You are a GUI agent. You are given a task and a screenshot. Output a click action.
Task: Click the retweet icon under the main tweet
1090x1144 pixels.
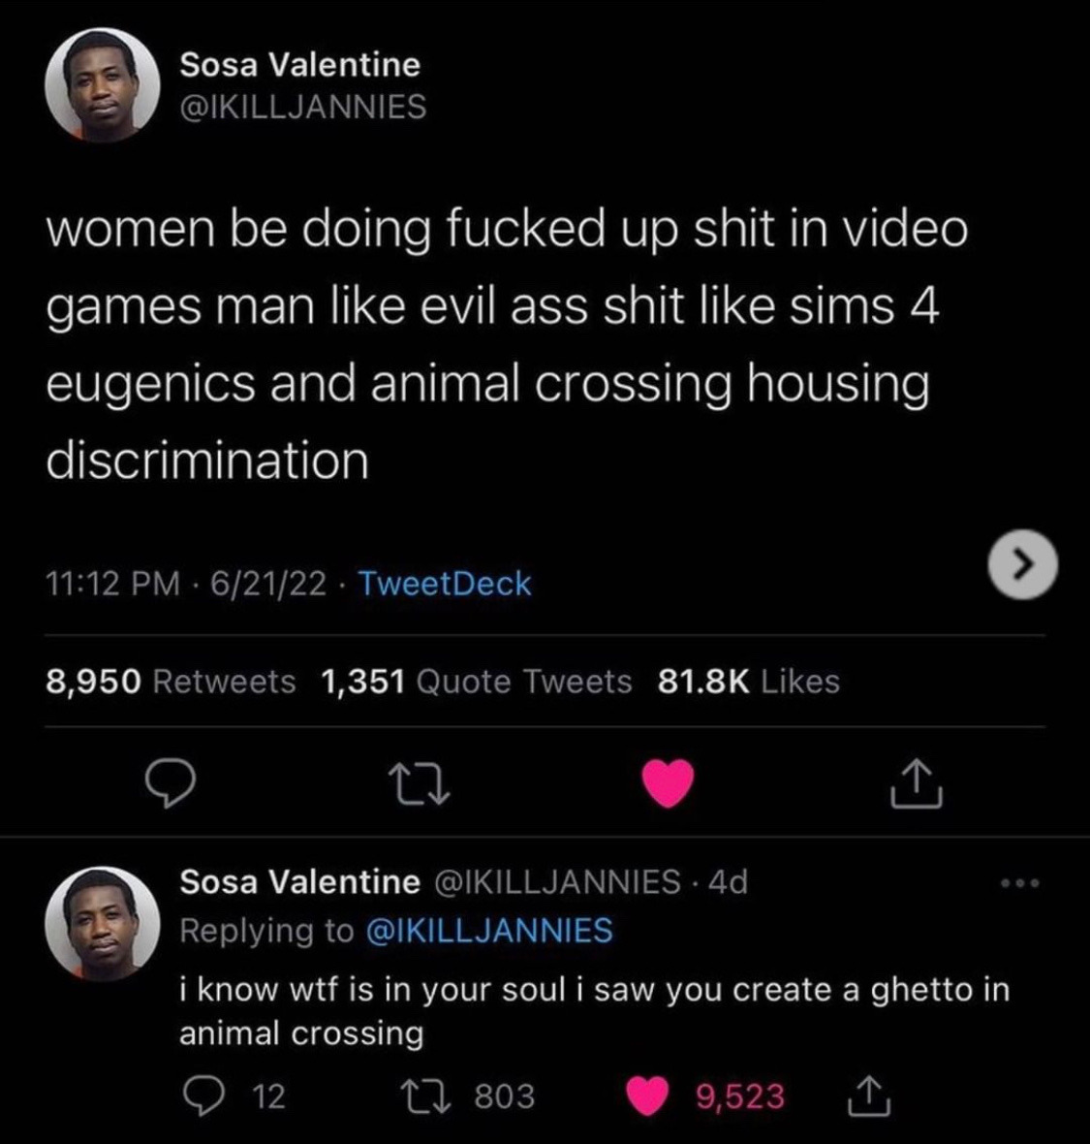point(419,783)
